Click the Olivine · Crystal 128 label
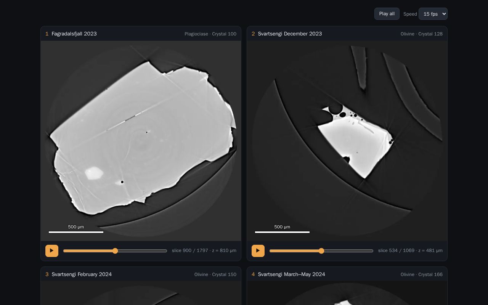This screenshot has width=488, height=305. (422, 34)
